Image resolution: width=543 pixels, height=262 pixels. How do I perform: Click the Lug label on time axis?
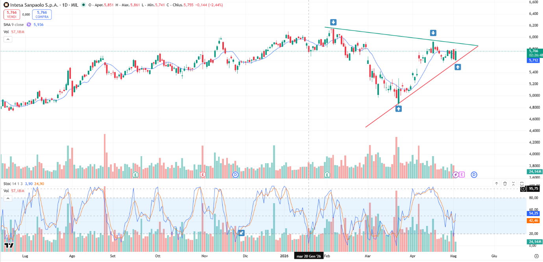(x=25, y=256)
